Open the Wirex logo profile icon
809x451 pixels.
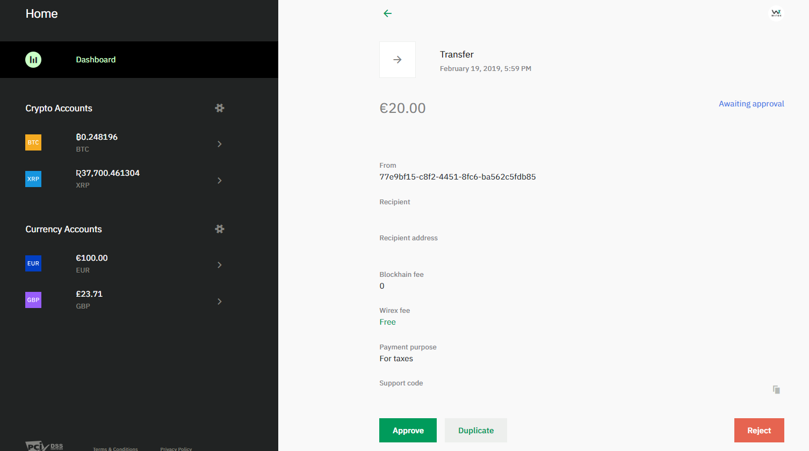click(776, 13)
